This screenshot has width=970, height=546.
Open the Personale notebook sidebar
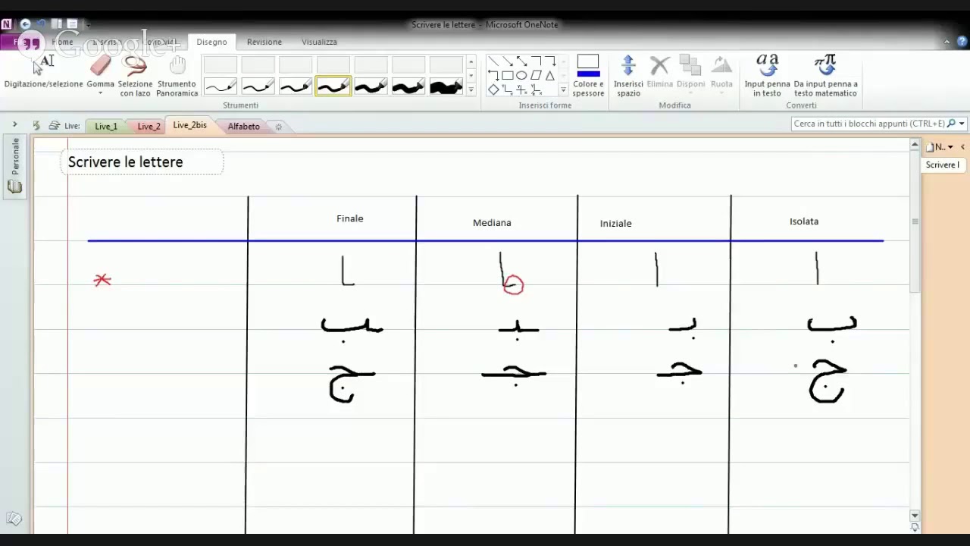tap(14, 167)
